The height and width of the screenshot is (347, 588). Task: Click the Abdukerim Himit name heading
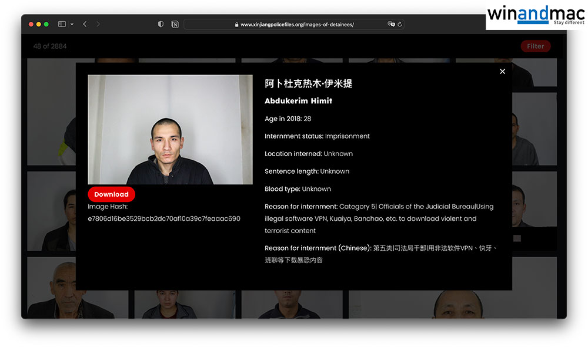tap(298, 101)
